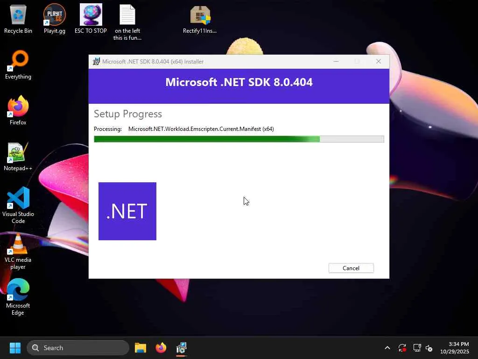Click the green setup progress bar

[239, 139]
